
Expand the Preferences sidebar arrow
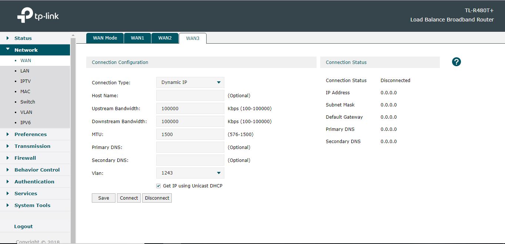tap(8, 134)
